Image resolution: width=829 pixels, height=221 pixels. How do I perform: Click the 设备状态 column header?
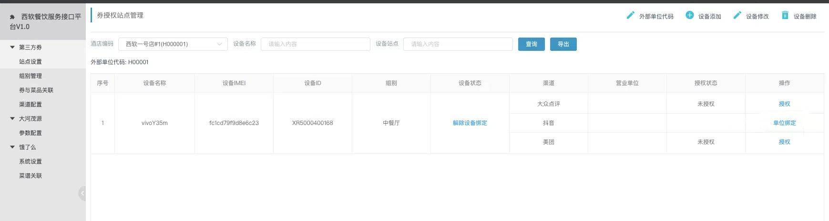(x=470, y=83)
